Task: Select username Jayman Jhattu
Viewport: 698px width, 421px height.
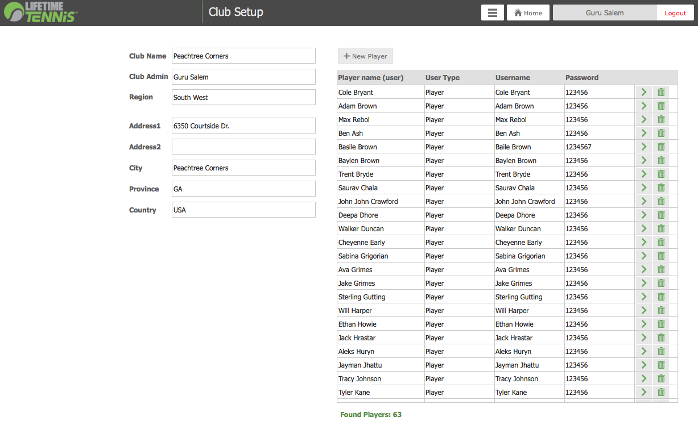Action: [517, 365]
